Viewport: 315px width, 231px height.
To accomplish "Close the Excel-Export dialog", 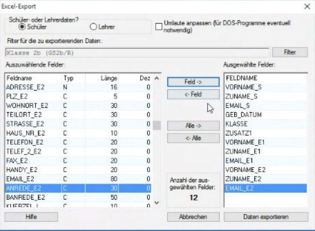I will pos(307,7).
